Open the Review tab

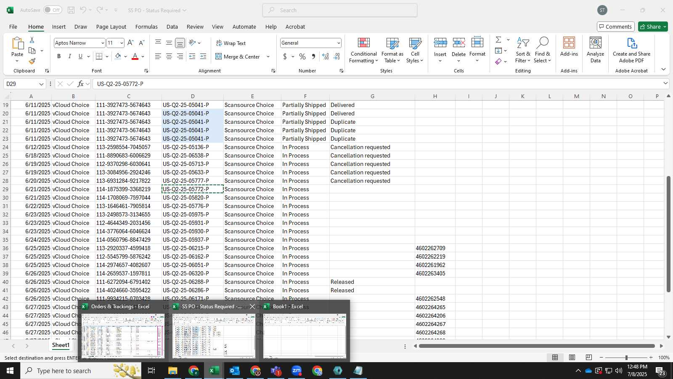pos(195,27)
